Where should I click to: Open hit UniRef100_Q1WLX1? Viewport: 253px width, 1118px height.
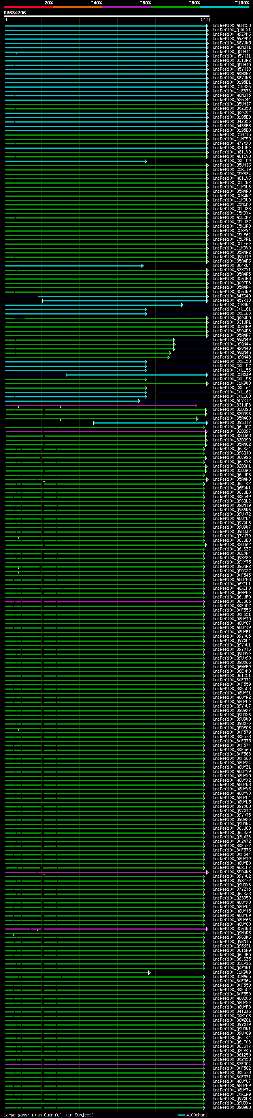coord(231,30)
